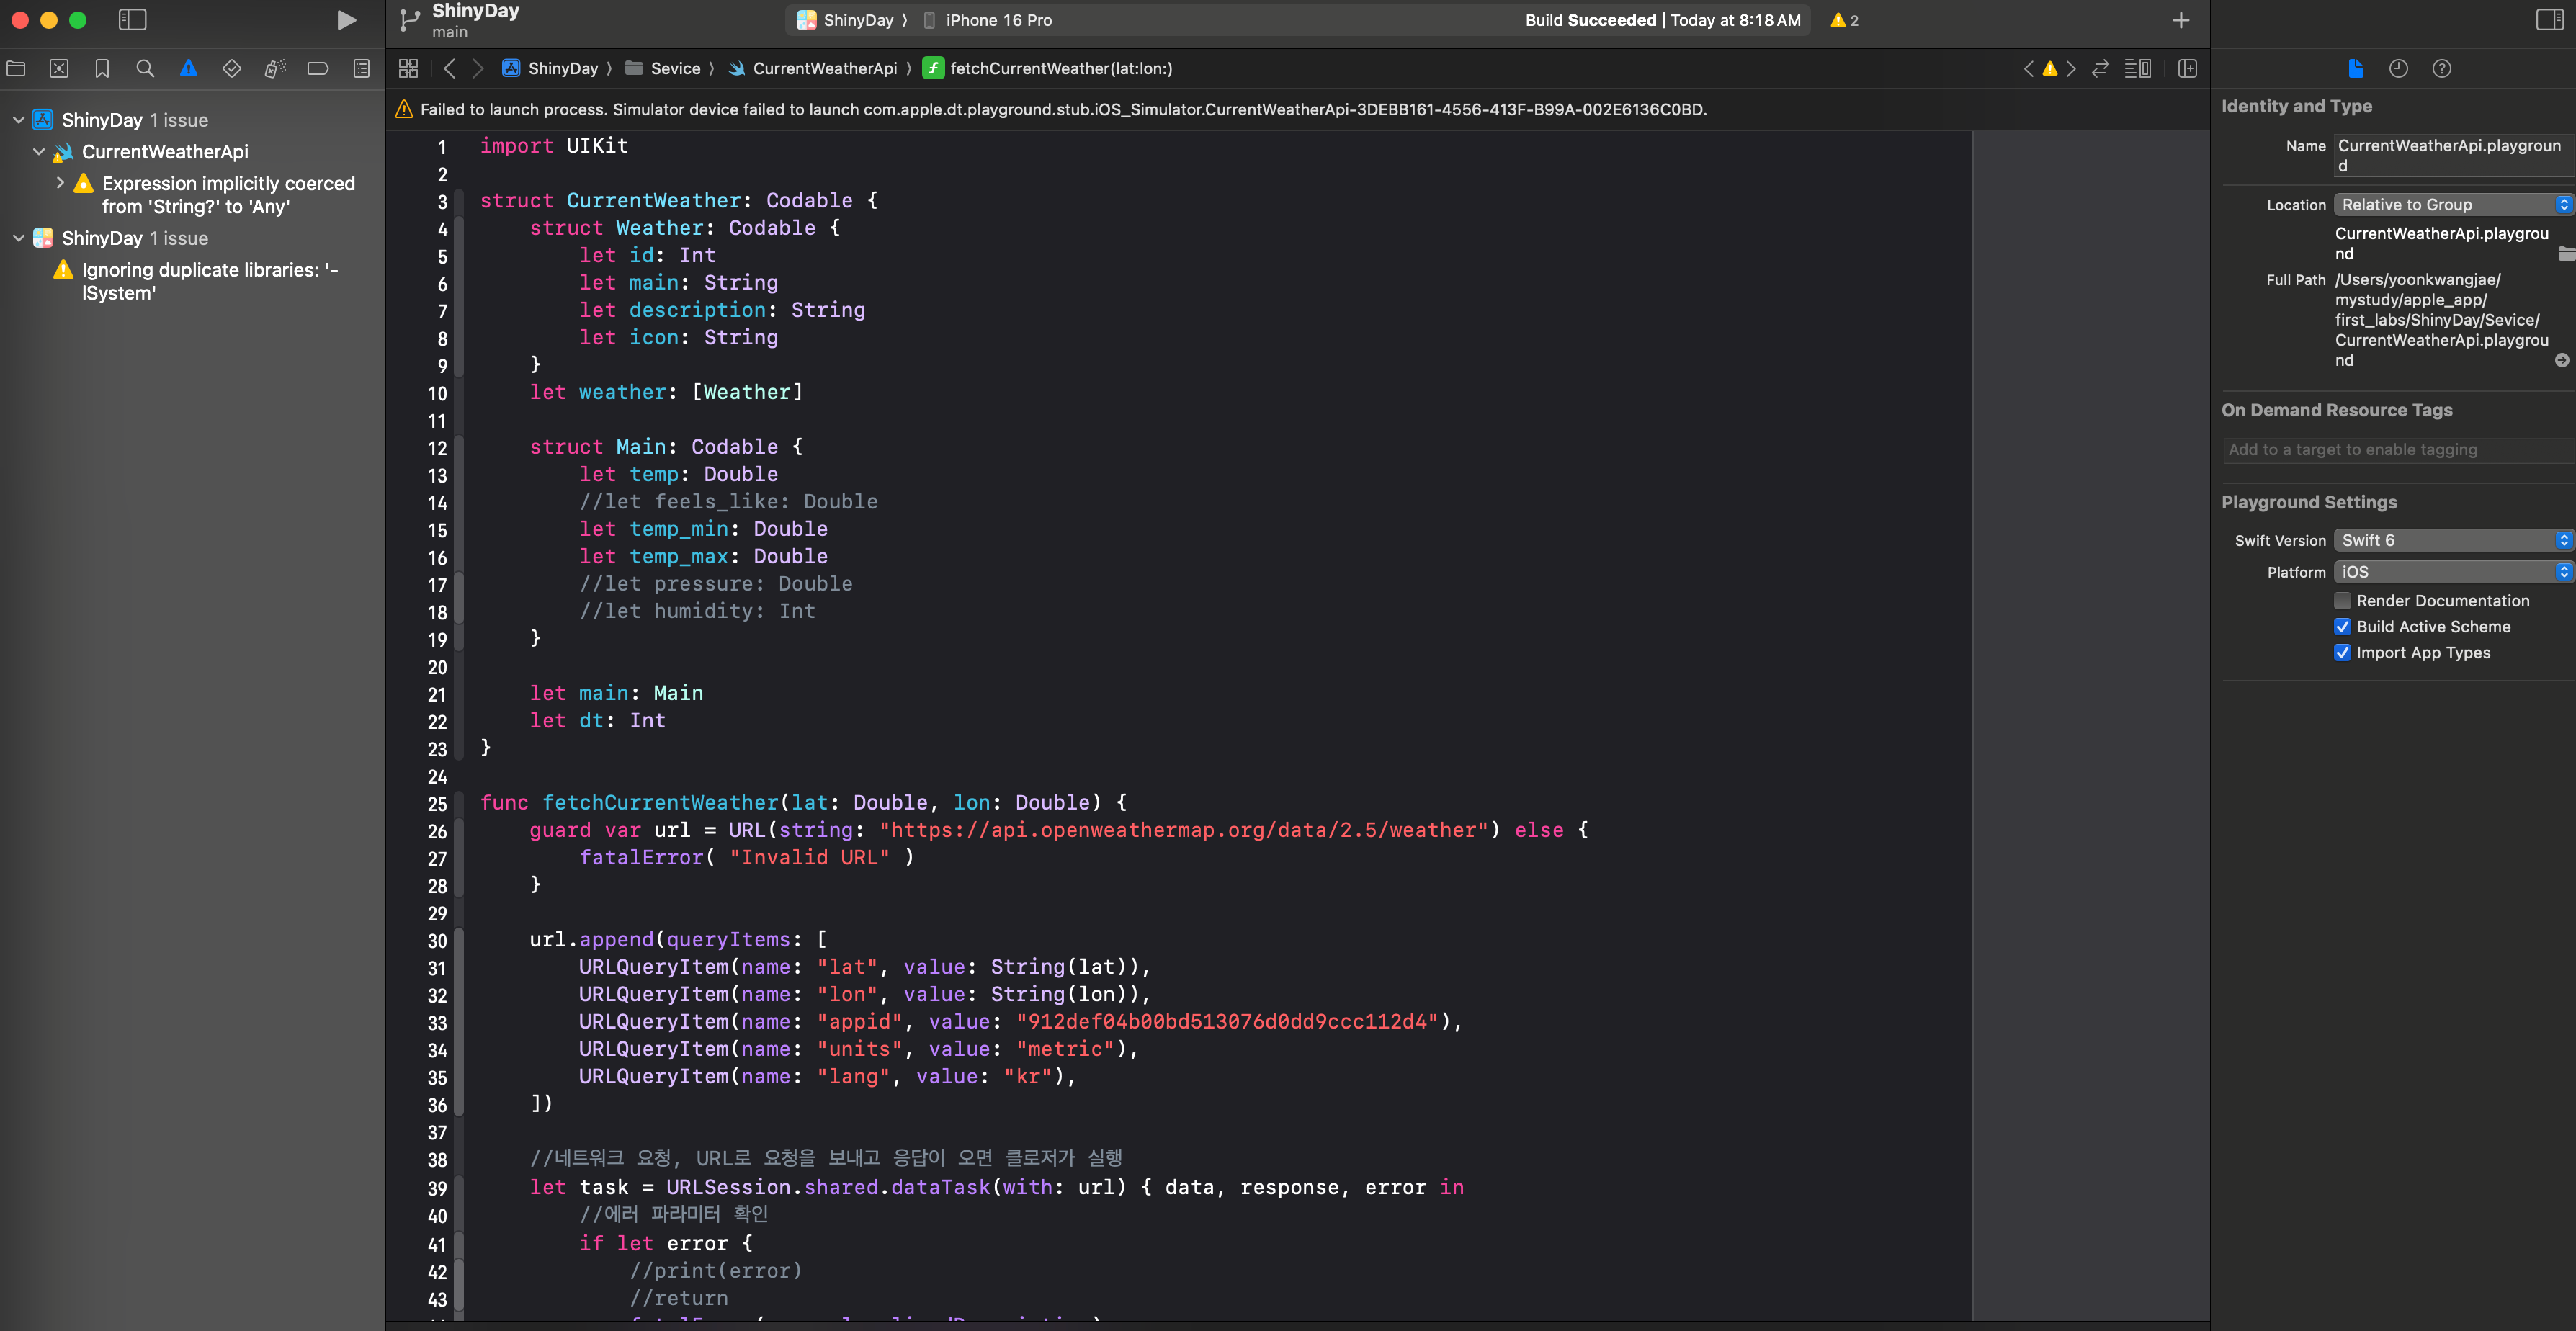The width and height of the screenshot is (2576, 1331).
Task: Click the 'Failed to launch process' banner
Action: point(1297,109)
